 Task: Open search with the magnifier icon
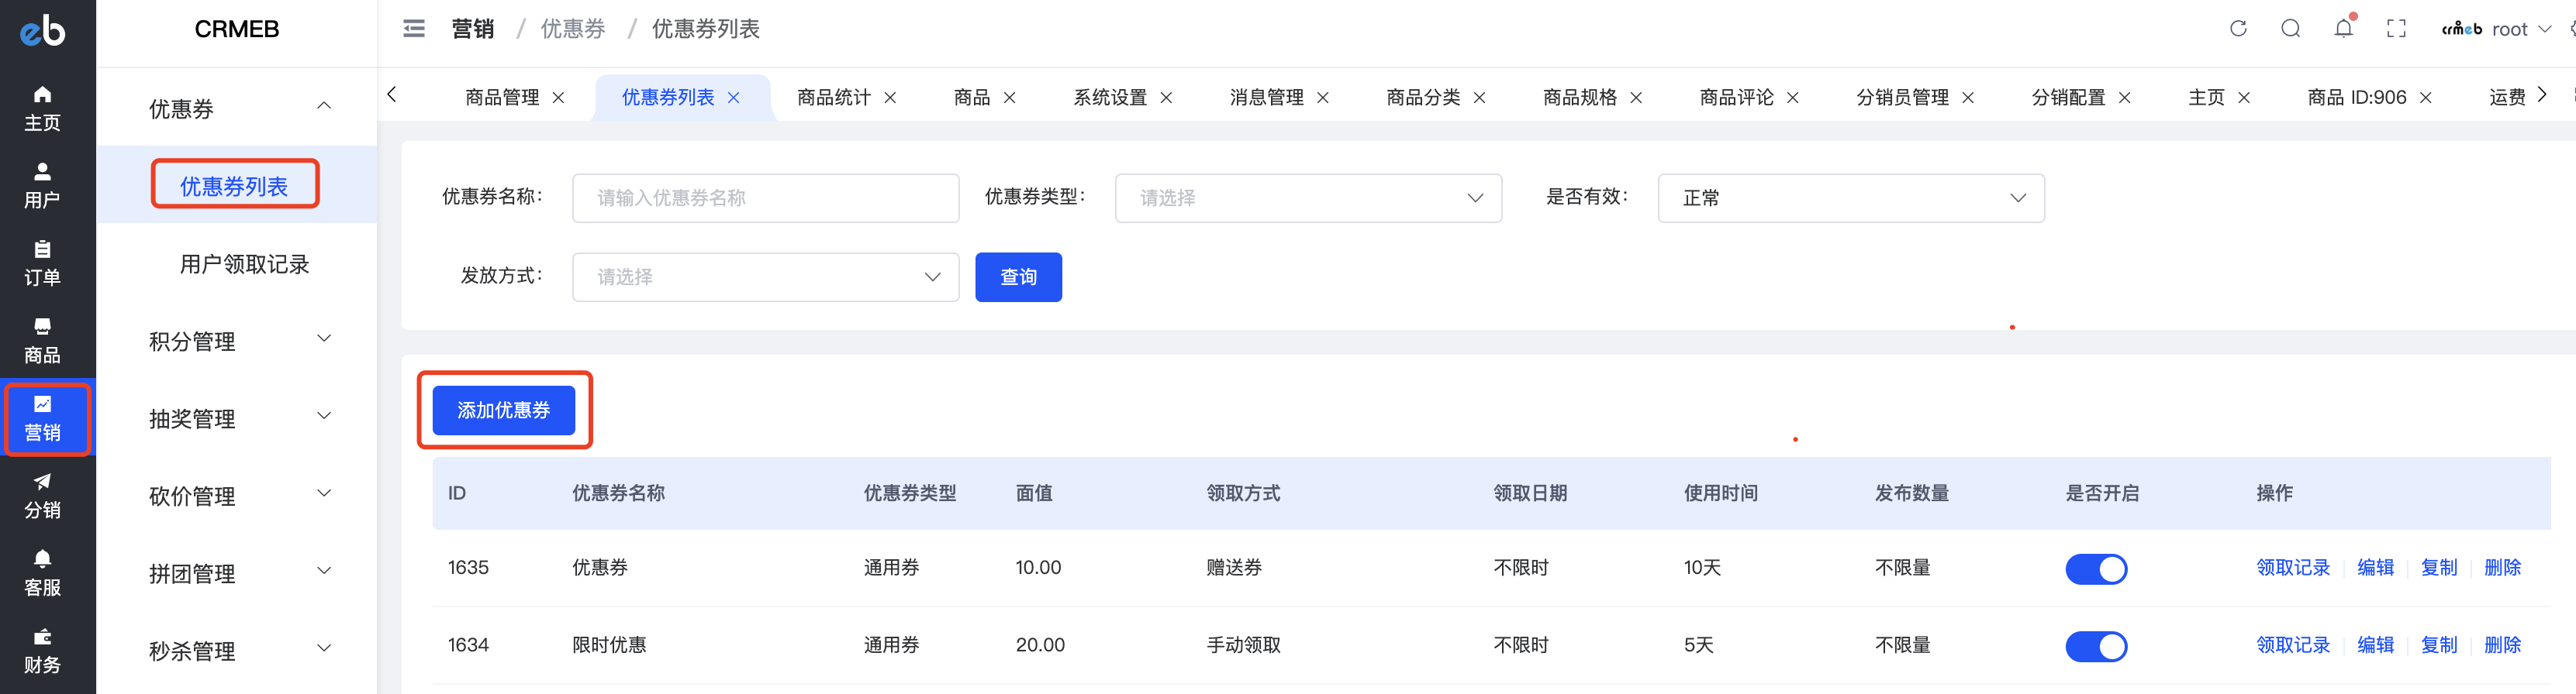[2290, 29]
